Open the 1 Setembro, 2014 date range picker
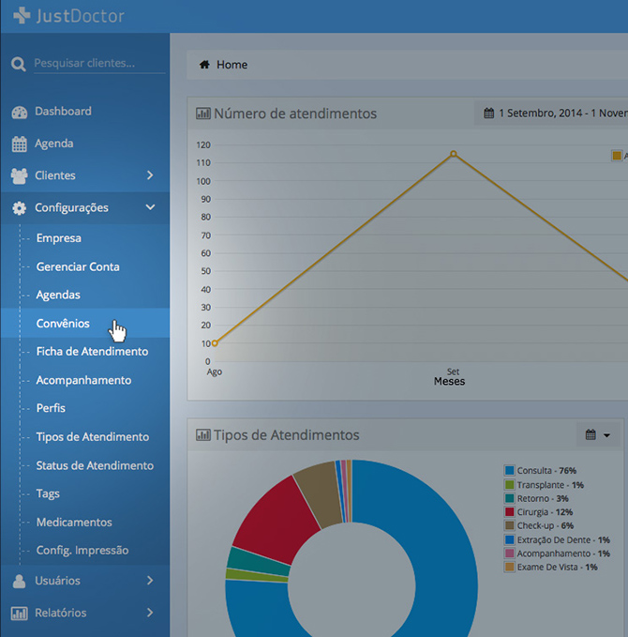The width and height of the screenshot is (628, 637). point(551,113)
